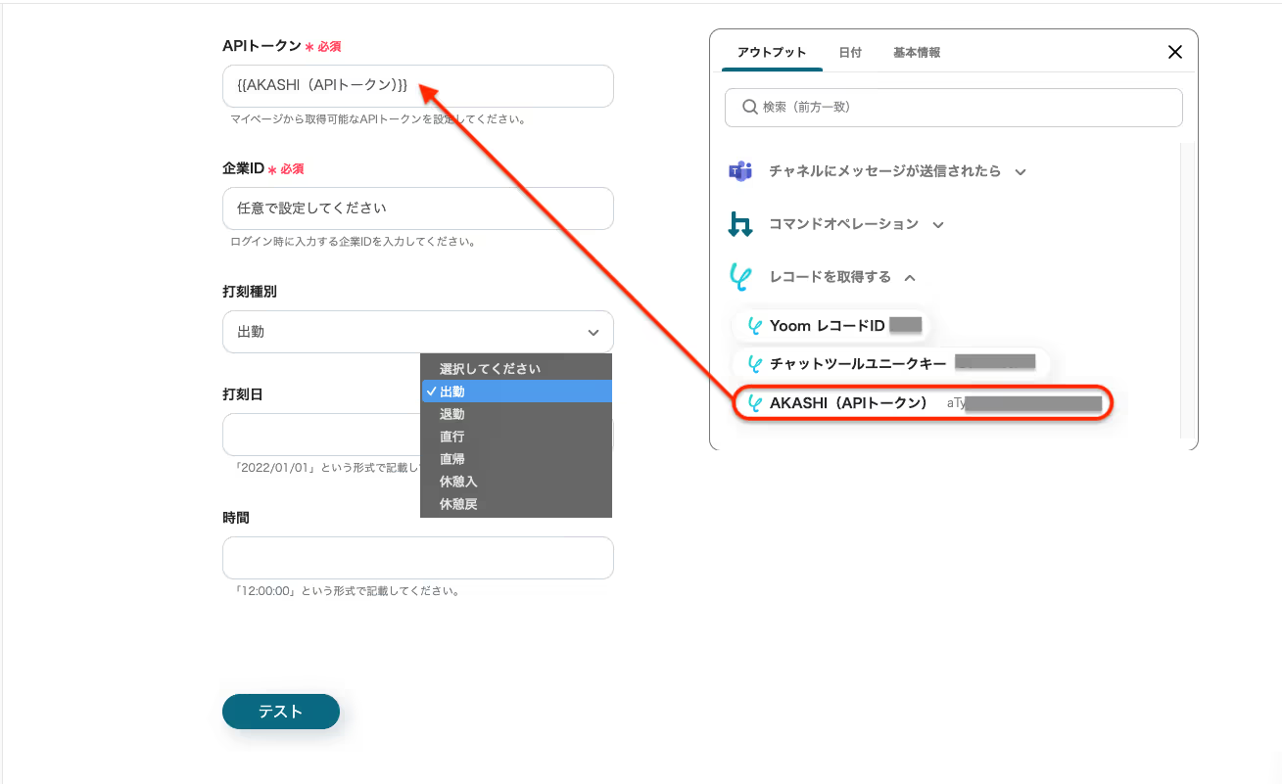Select the チャットツールユニークキー output chip
1282x784 pixels.
(890, 364)
